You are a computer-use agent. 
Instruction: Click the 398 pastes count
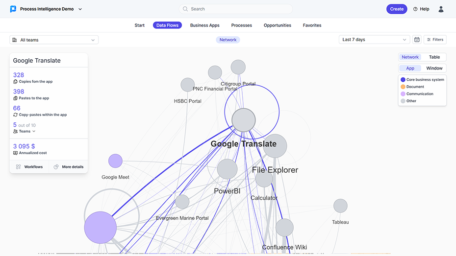(x=19, y=92)
